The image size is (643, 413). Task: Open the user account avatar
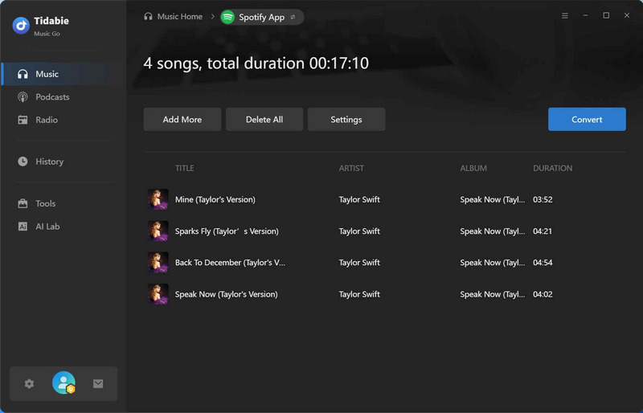[x=63, y=382]
